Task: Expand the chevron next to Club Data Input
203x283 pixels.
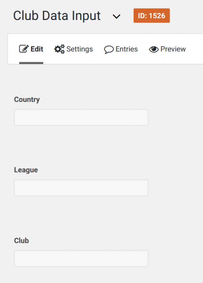Action: coord(116,17)
